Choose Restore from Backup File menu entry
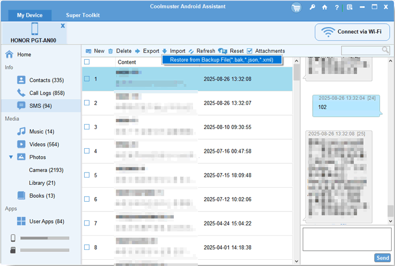The width and height of the screenshot is (395, 266). [222, 60]
